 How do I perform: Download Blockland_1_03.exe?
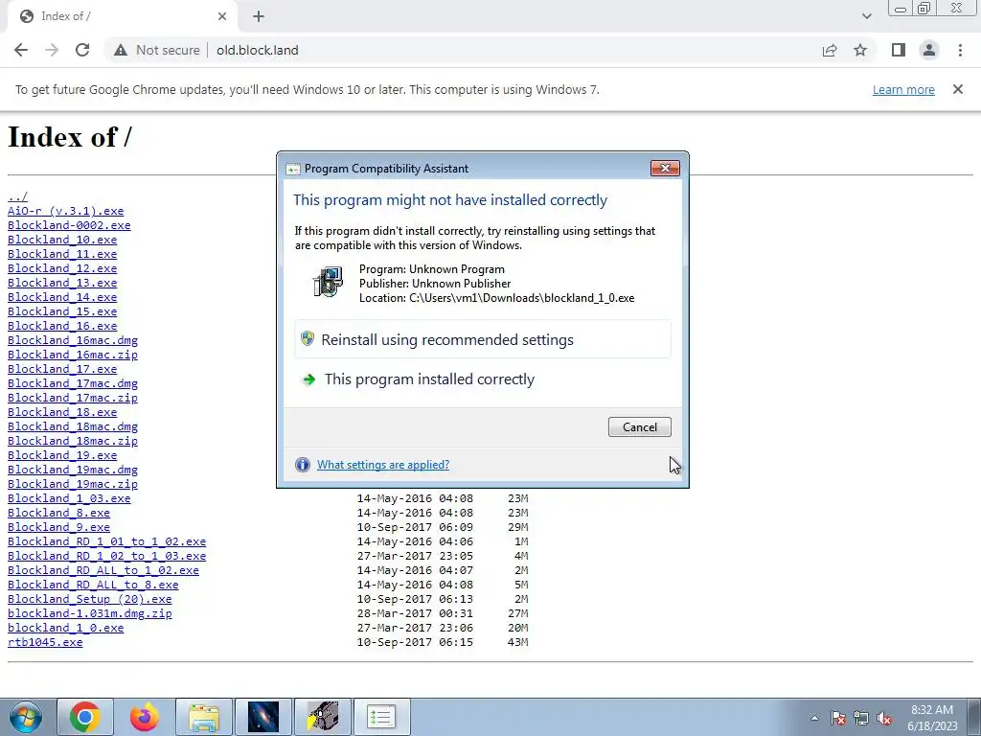69,498
